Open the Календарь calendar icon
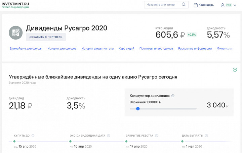Viewport: 242px width, 153px height. click(196, 5)
